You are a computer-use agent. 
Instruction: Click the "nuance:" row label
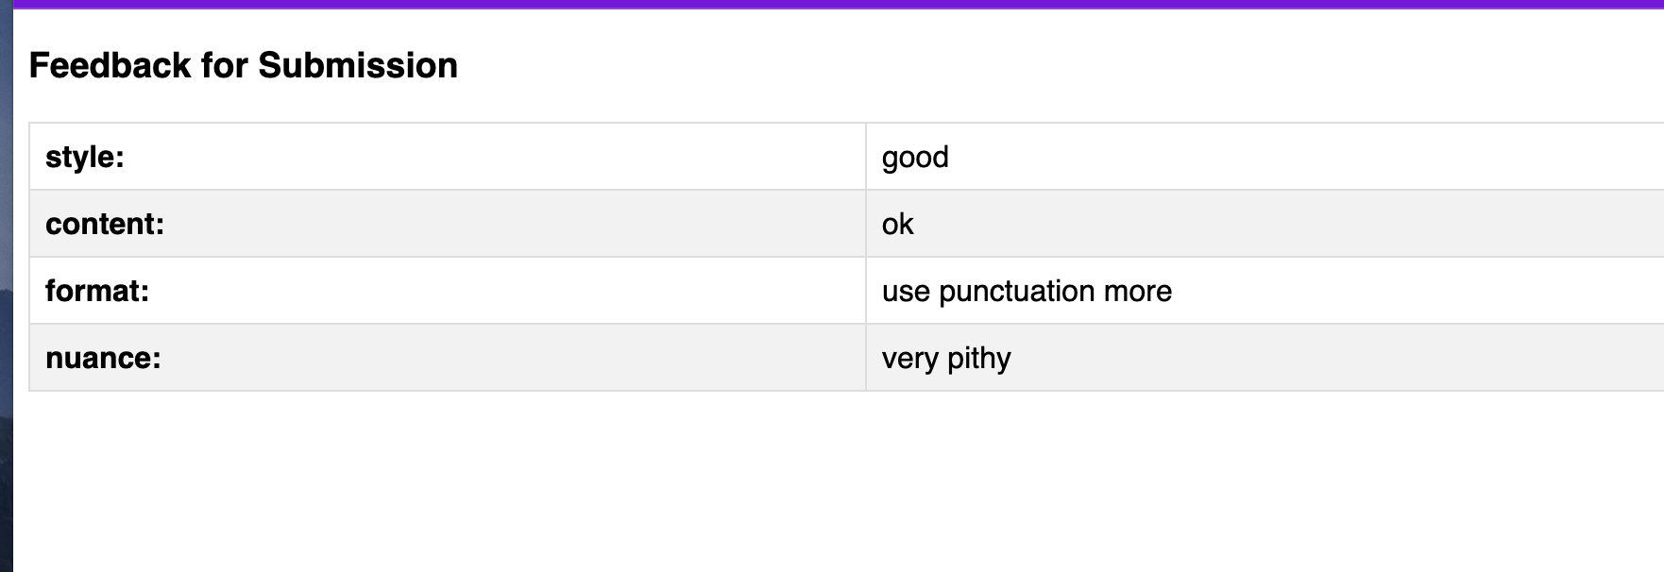click(103, 358)
